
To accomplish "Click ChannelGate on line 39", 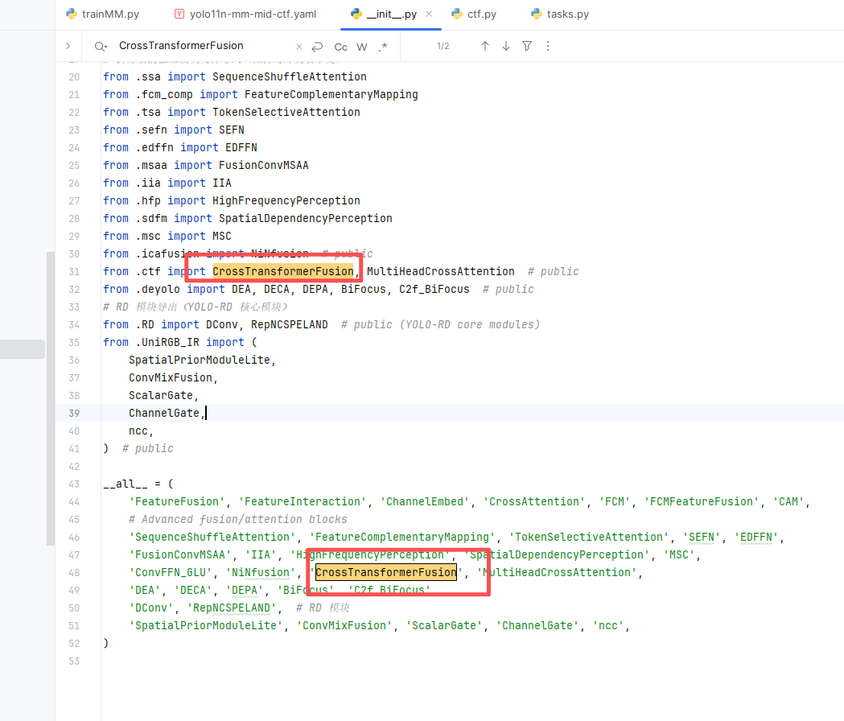I will 164,413.
